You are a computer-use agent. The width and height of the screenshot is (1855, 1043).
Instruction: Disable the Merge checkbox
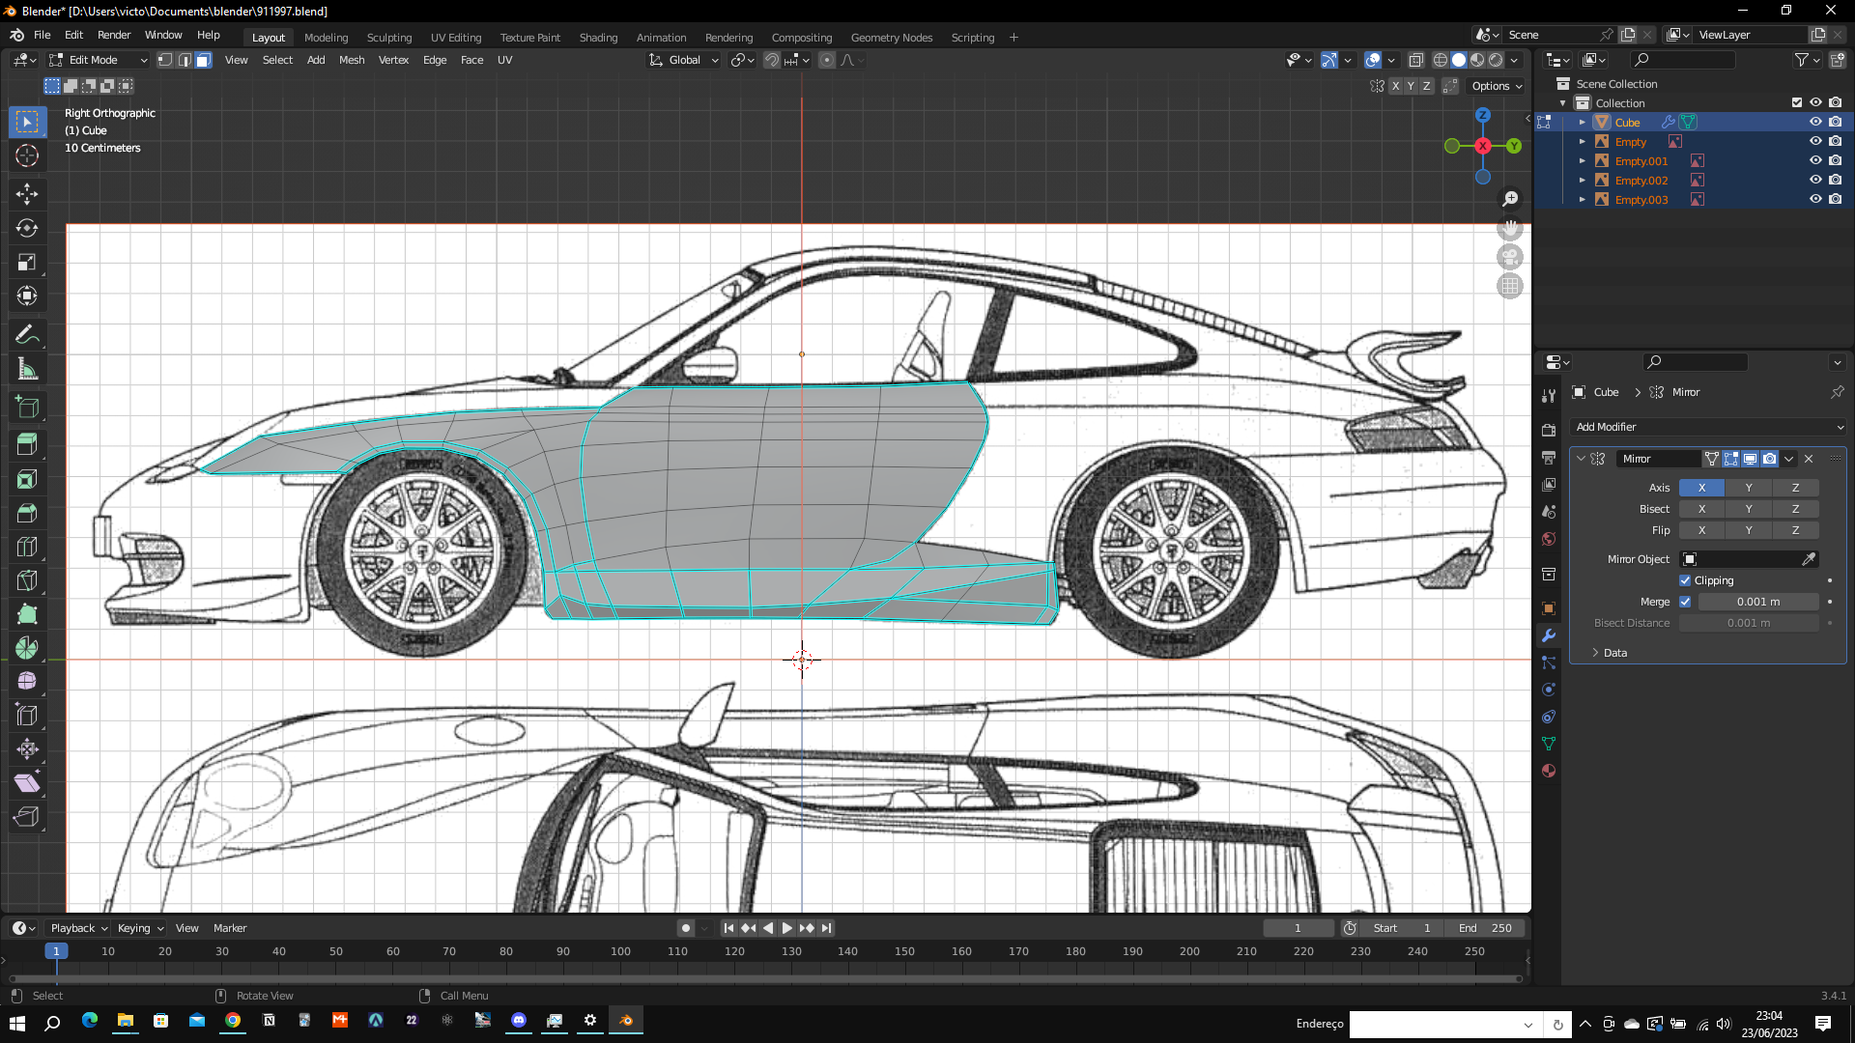1685,602
